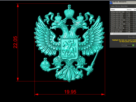The width and height of the screenshot is (136, 102).
Task: Select the White Gold:14KX1 row
Action: tap(123, 18)
